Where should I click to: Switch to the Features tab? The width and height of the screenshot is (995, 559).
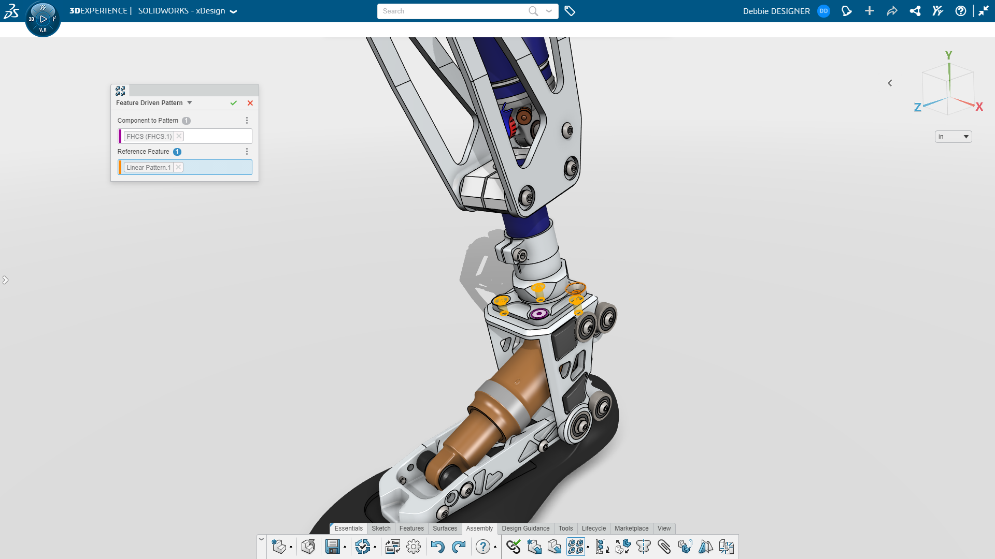pyautogui.click(x=411, y=528)
